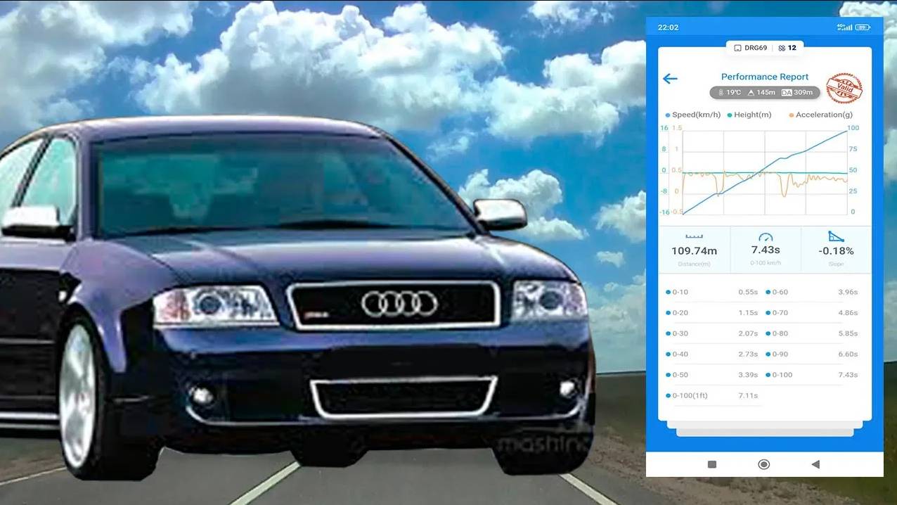Tap the satellite count 12 indicator

point(787,48)
